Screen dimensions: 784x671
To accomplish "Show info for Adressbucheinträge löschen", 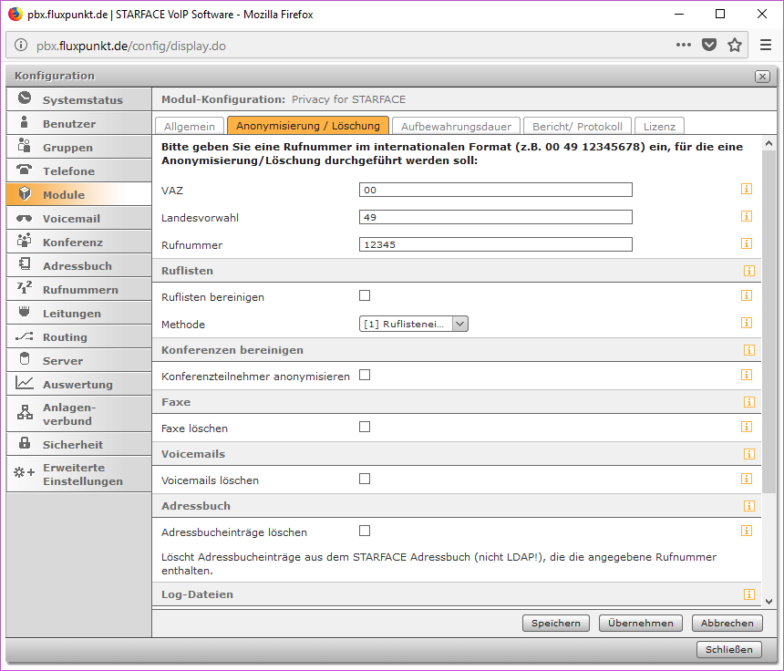I will point(747,531).
